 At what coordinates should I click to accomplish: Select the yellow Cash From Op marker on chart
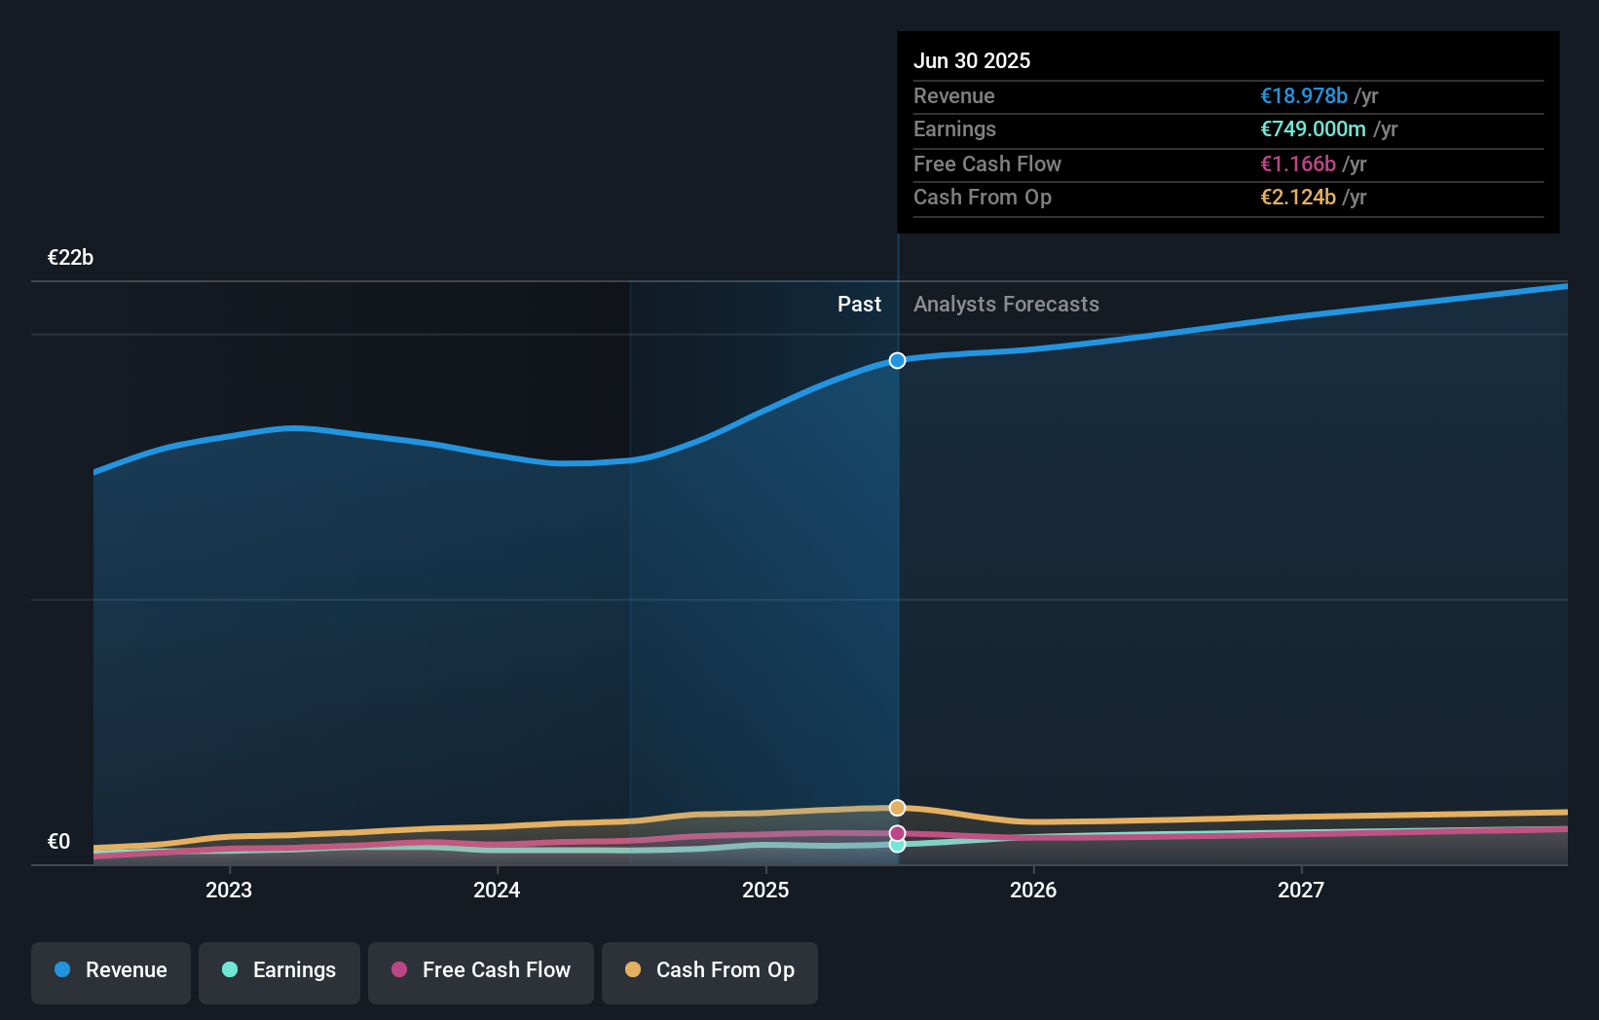pos(897,807)
